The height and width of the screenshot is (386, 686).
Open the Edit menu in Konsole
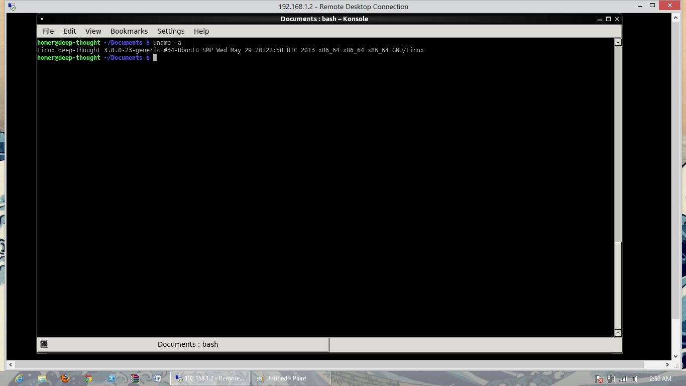[70, 31]
